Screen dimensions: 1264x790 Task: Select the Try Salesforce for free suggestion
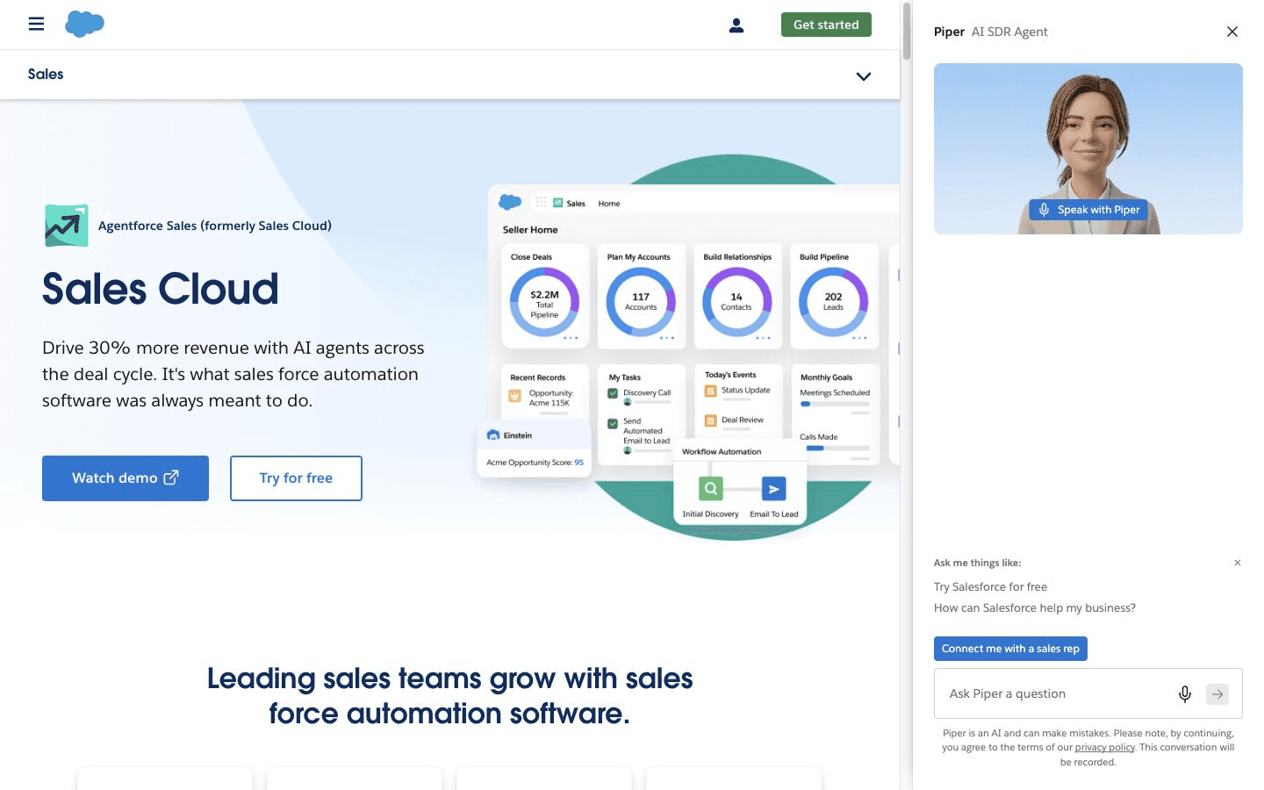point(990,586)
